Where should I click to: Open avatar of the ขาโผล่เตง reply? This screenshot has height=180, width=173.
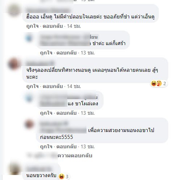(x=29, y=98)
